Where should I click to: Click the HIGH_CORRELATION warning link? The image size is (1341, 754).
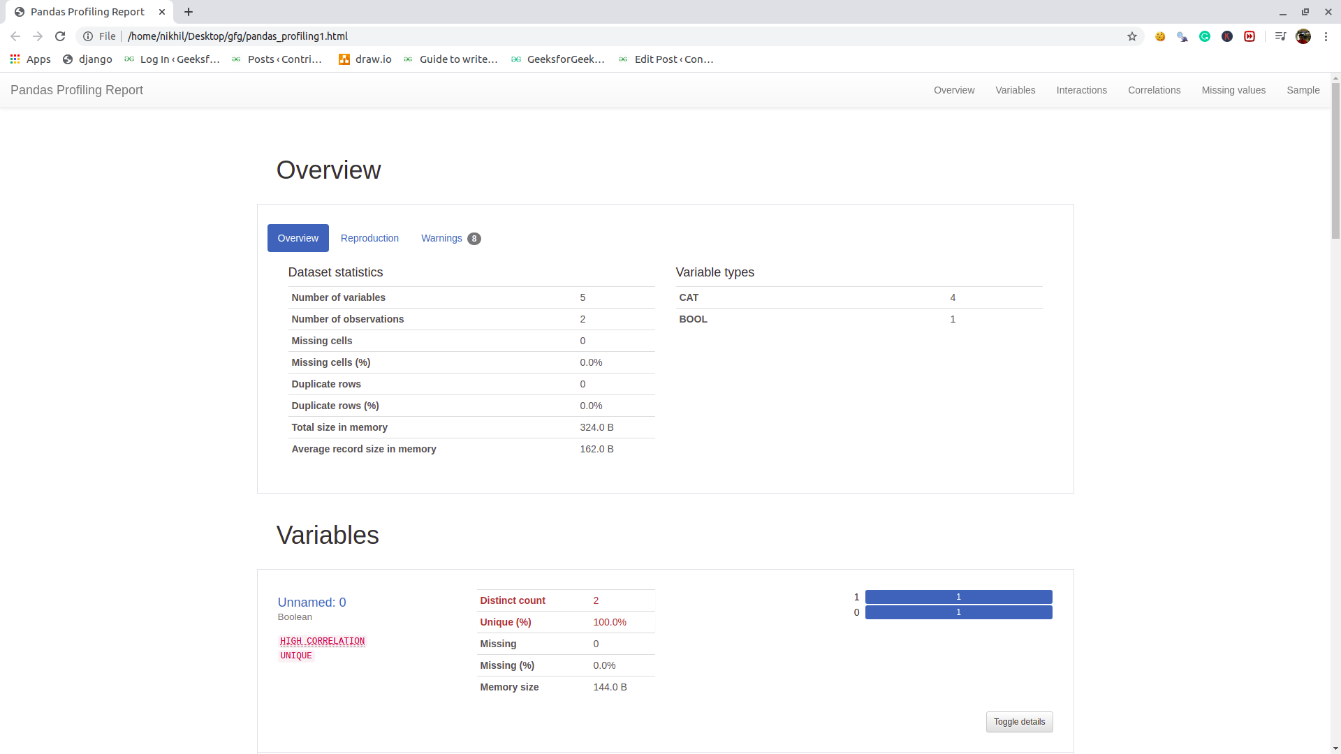(x=323, y=641)
